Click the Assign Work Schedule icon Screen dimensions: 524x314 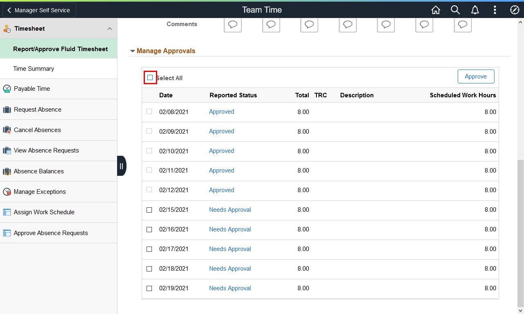[x=7, y=212]
